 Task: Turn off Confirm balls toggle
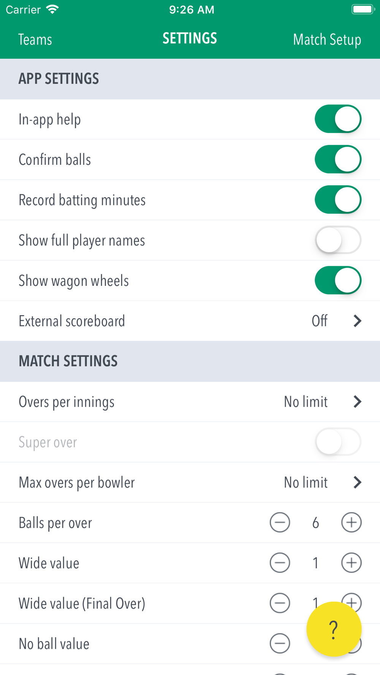(x=338, y=159)
